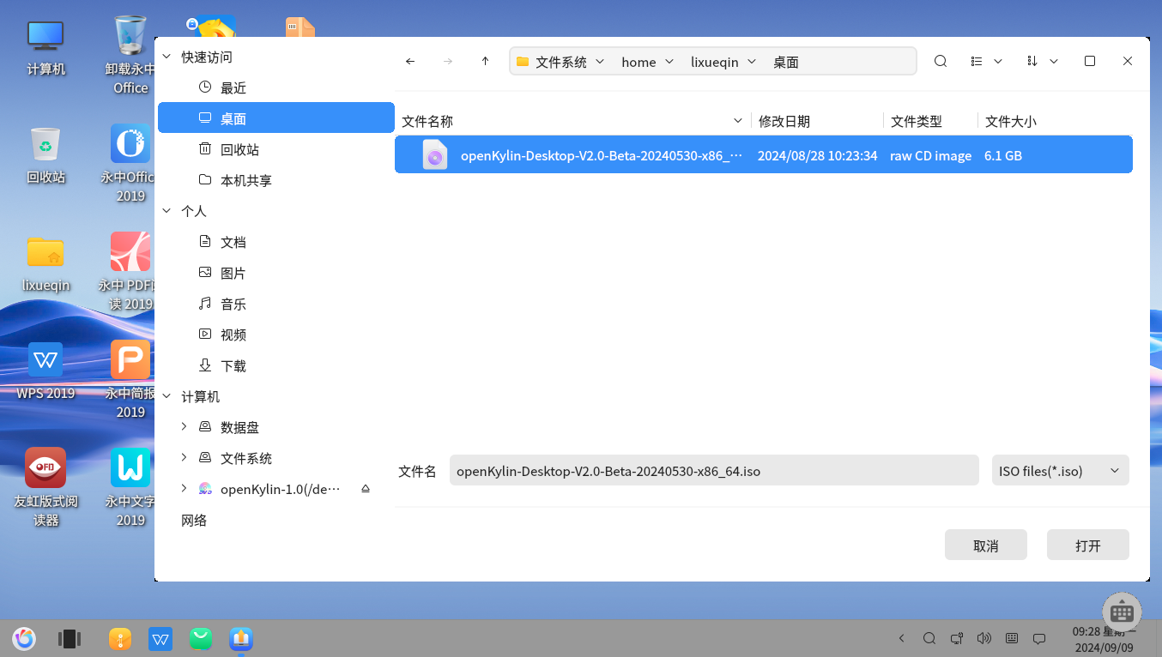The image size is (1162, 657).
Task: Sort by the 修改日期 column header
Action: pyautogui.click(x=818, y=121)
